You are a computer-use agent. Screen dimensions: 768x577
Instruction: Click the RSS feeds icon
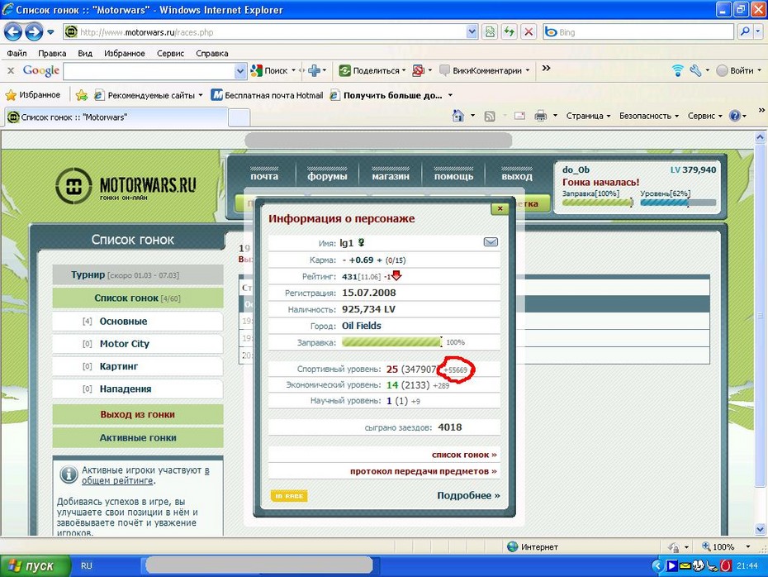(x=490, y=117)
